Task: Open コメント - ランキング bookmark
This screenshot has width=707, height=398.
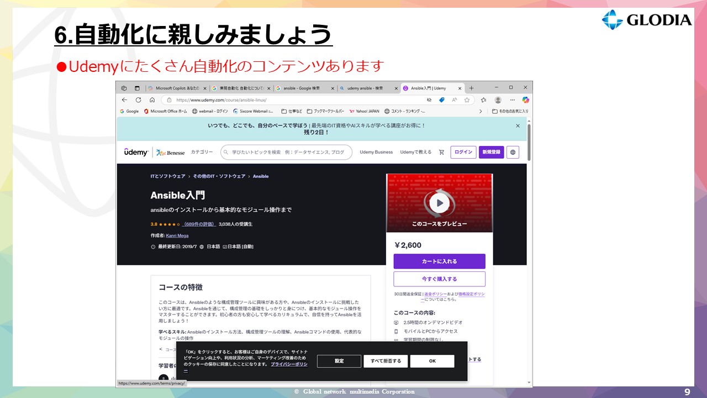Action: tap(404, 111)
